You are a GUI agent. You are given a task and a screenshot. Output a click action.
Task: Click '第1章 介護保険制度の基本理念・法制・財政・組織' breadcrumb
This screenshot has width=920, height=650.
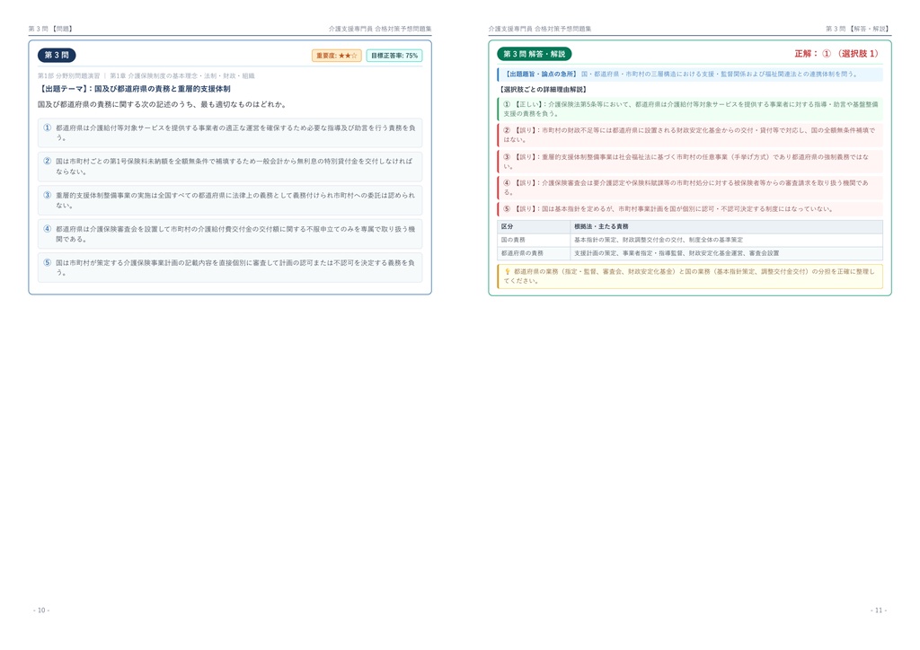pos(182,75)
